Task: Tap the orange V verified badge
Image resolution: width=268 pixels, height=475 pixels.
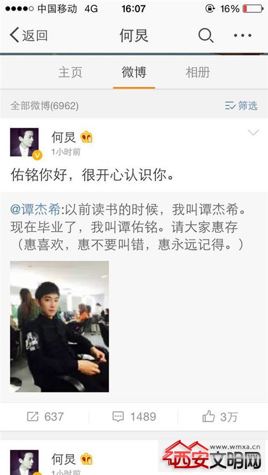Action: 37,155
